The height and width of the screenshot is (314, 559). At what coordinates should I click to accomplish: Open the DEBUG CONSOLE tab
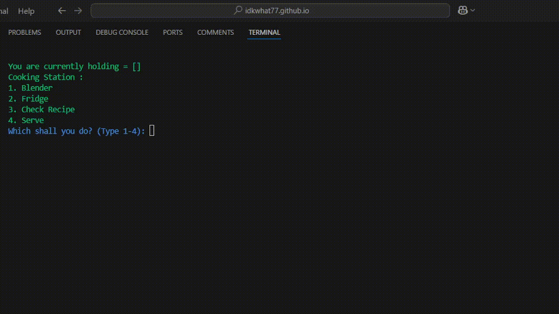122,32
